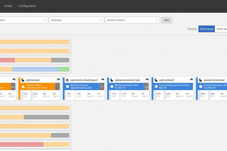This screenshot has width=227, height=151.
Task: Open the +1268 alerts badge on sqlservercentral_test
Action: pyautogui.click(x=146, y=87)
